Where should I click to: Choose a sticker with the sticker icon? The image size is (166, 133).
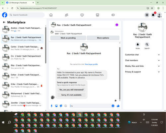tap(61, 106)
